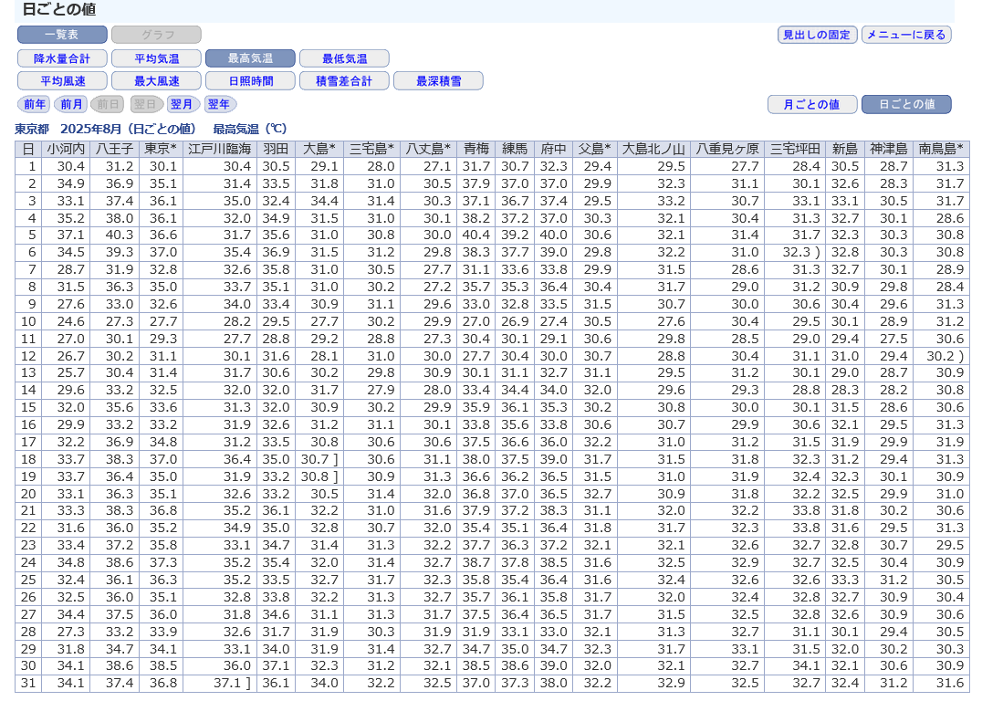
Task: Click the grayed グラフ button
Action: (x=157, y=35)
